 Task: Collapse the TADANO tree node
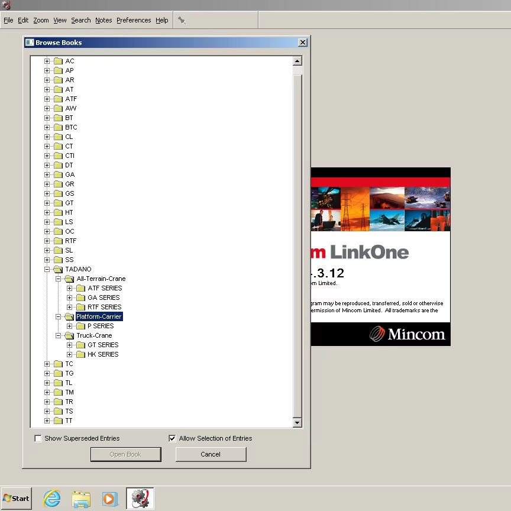click(x=47, y=270)
